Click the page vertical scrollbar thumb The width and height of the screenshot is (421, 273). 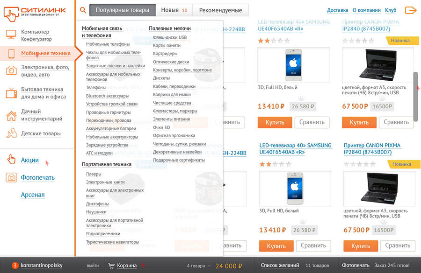click(x=415, y=96)
